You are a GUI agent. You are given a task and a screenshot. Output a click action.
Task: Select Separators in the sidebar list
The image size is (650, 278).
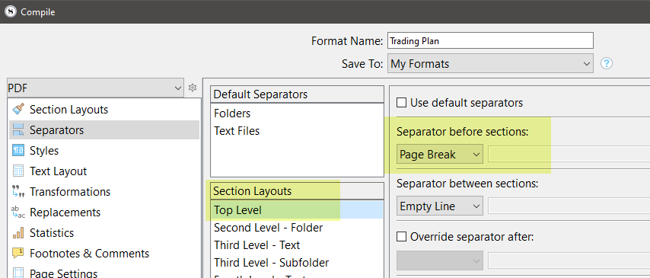point(104,130)
